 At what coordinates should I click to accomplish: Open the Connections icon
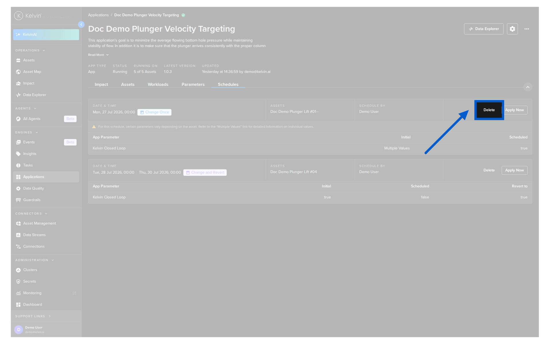tap(18, 247)
